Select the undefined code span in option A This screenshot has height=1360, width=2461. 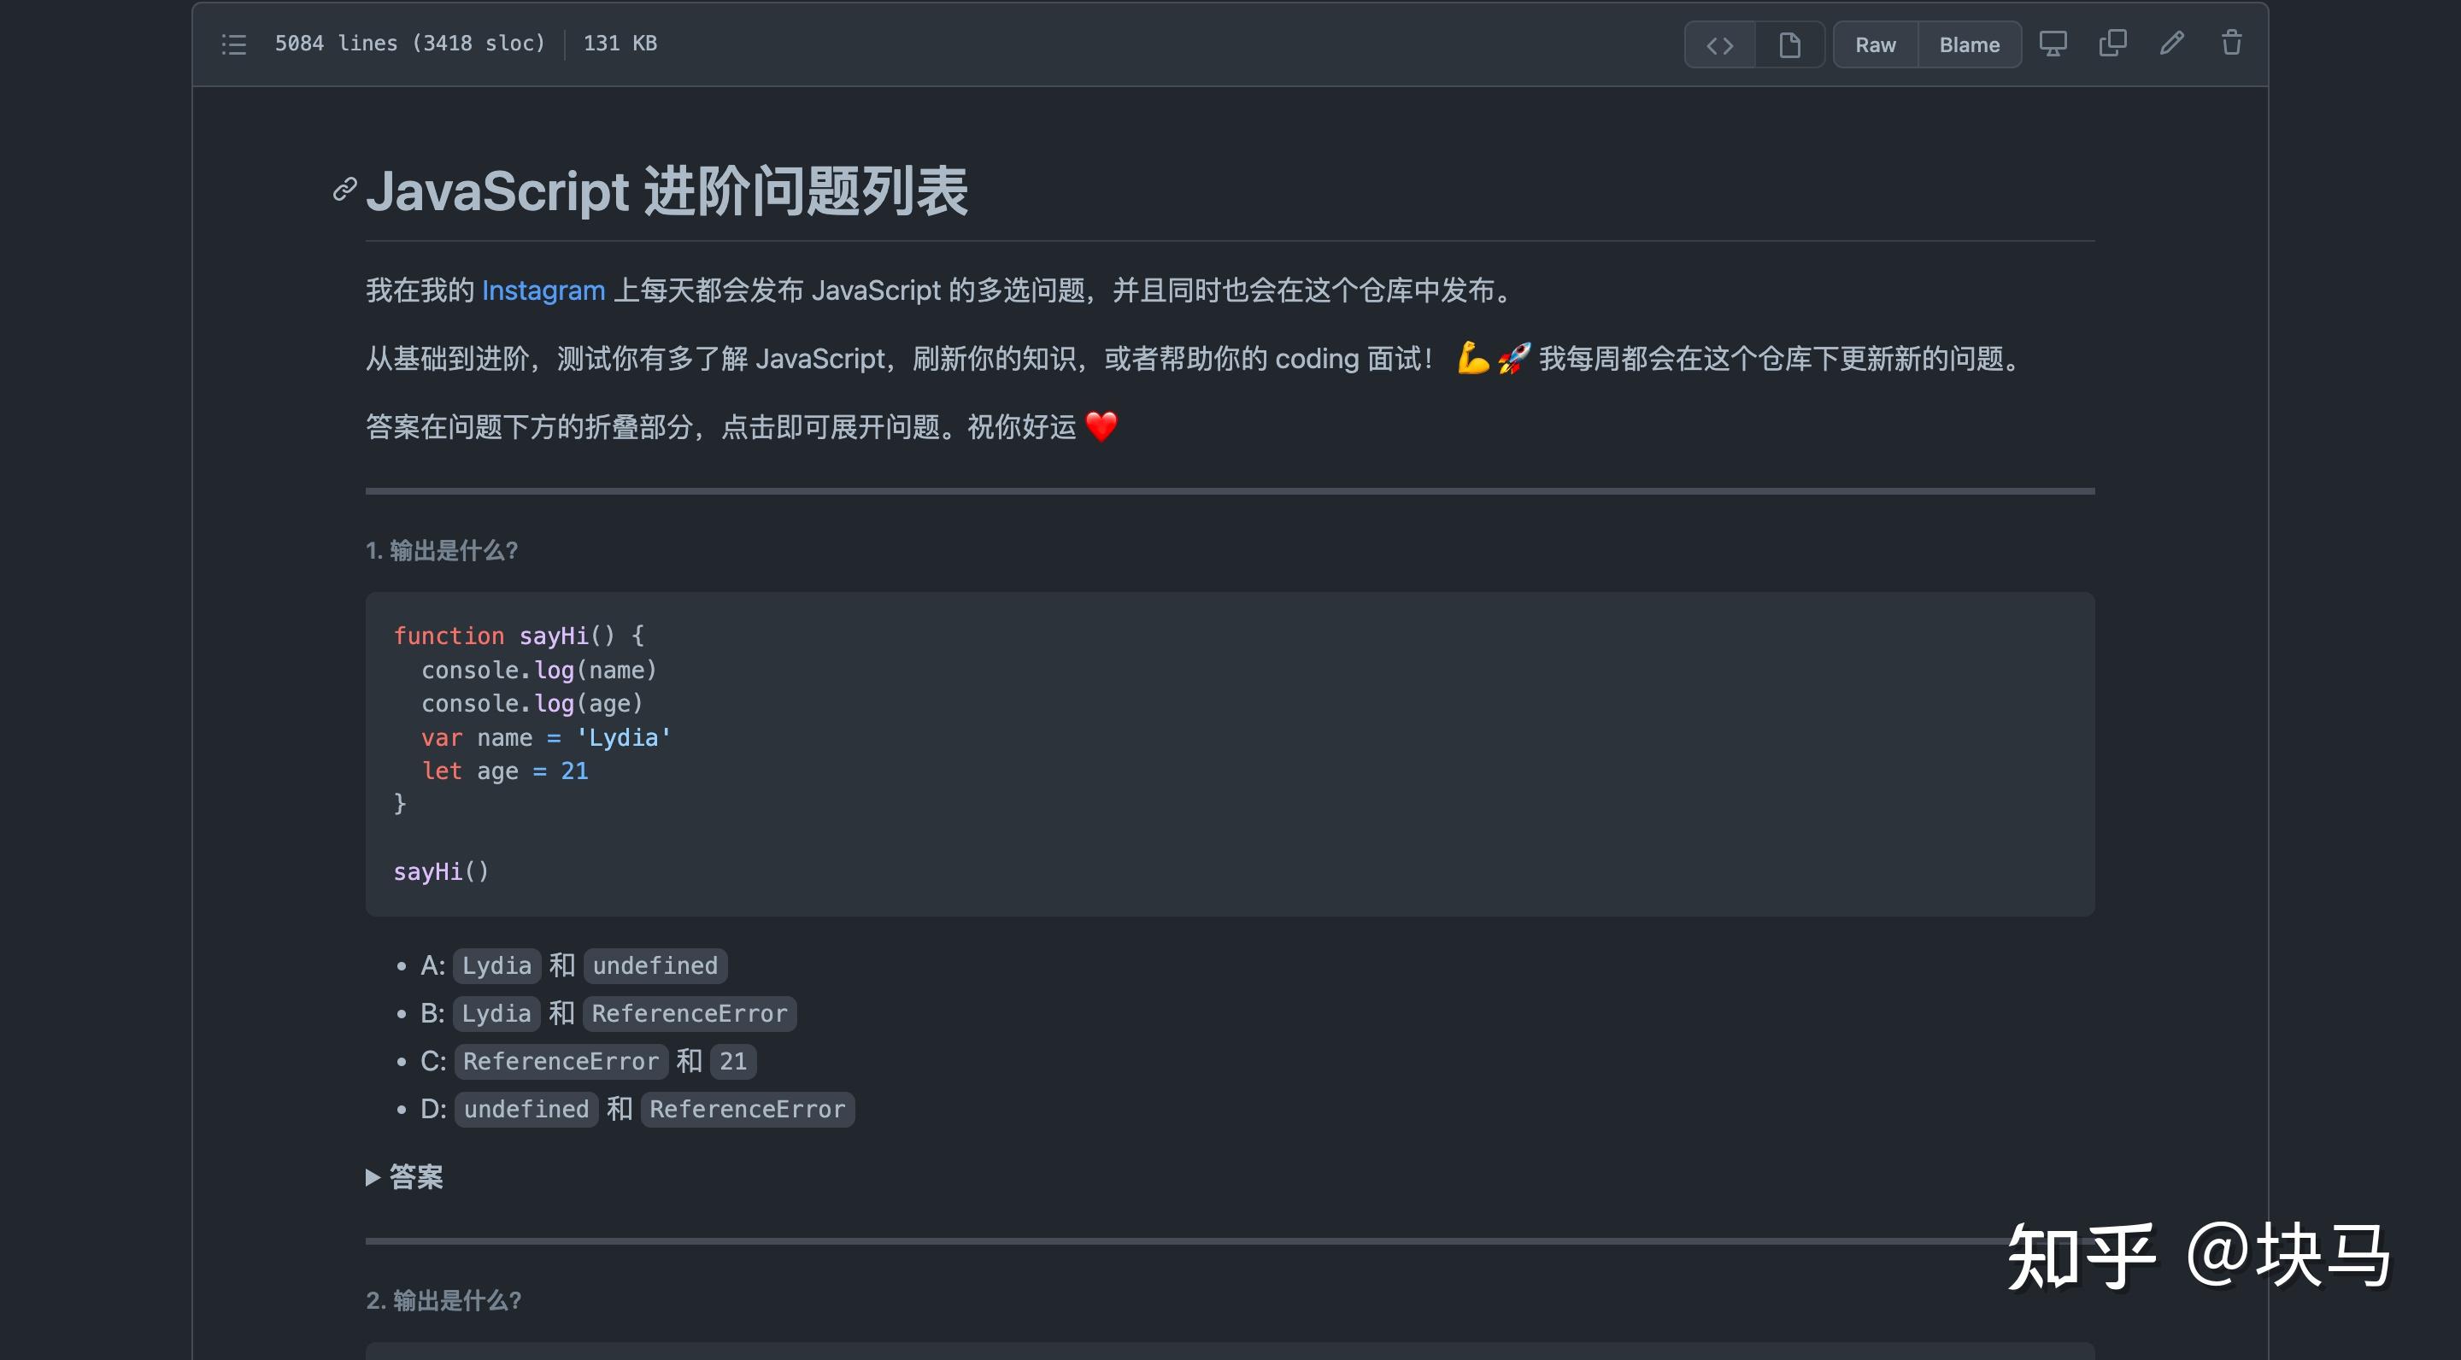(655, 965)
